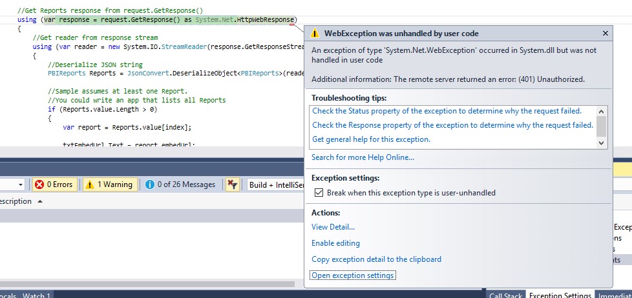Open View Detail... for the exception
The image size is (632, 298).
[x=333, y=227]
